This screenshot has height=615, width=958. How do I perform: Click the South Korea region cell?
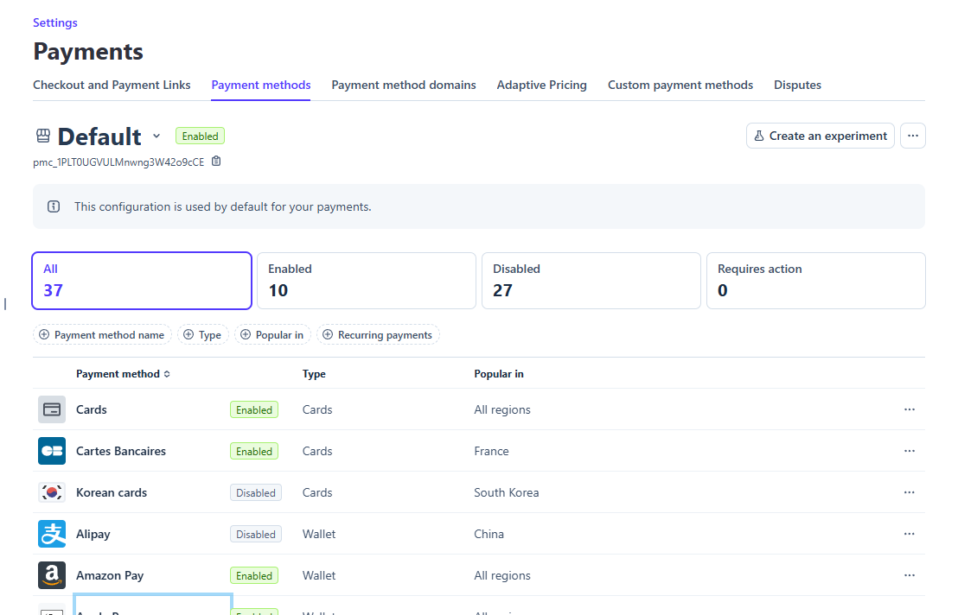[x=507, y=492]
